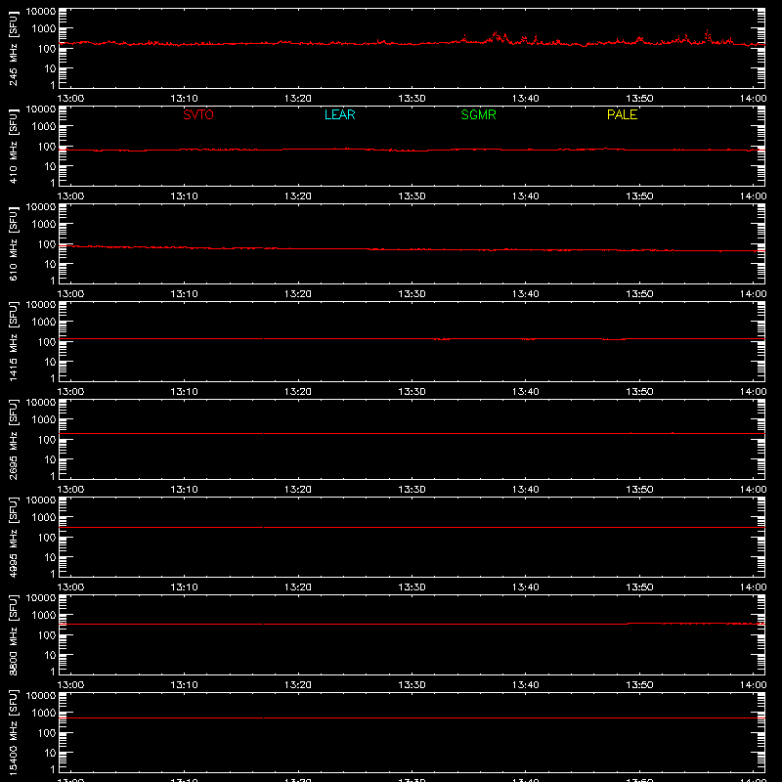Click the green SGMR station label
782x782 pixels.
pos(478,114)
